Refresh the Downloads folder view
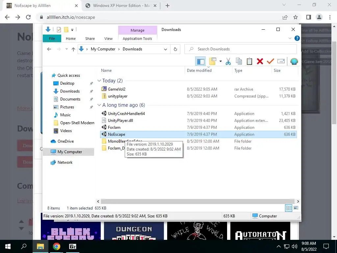337x253 pixels. pos(175,49)
